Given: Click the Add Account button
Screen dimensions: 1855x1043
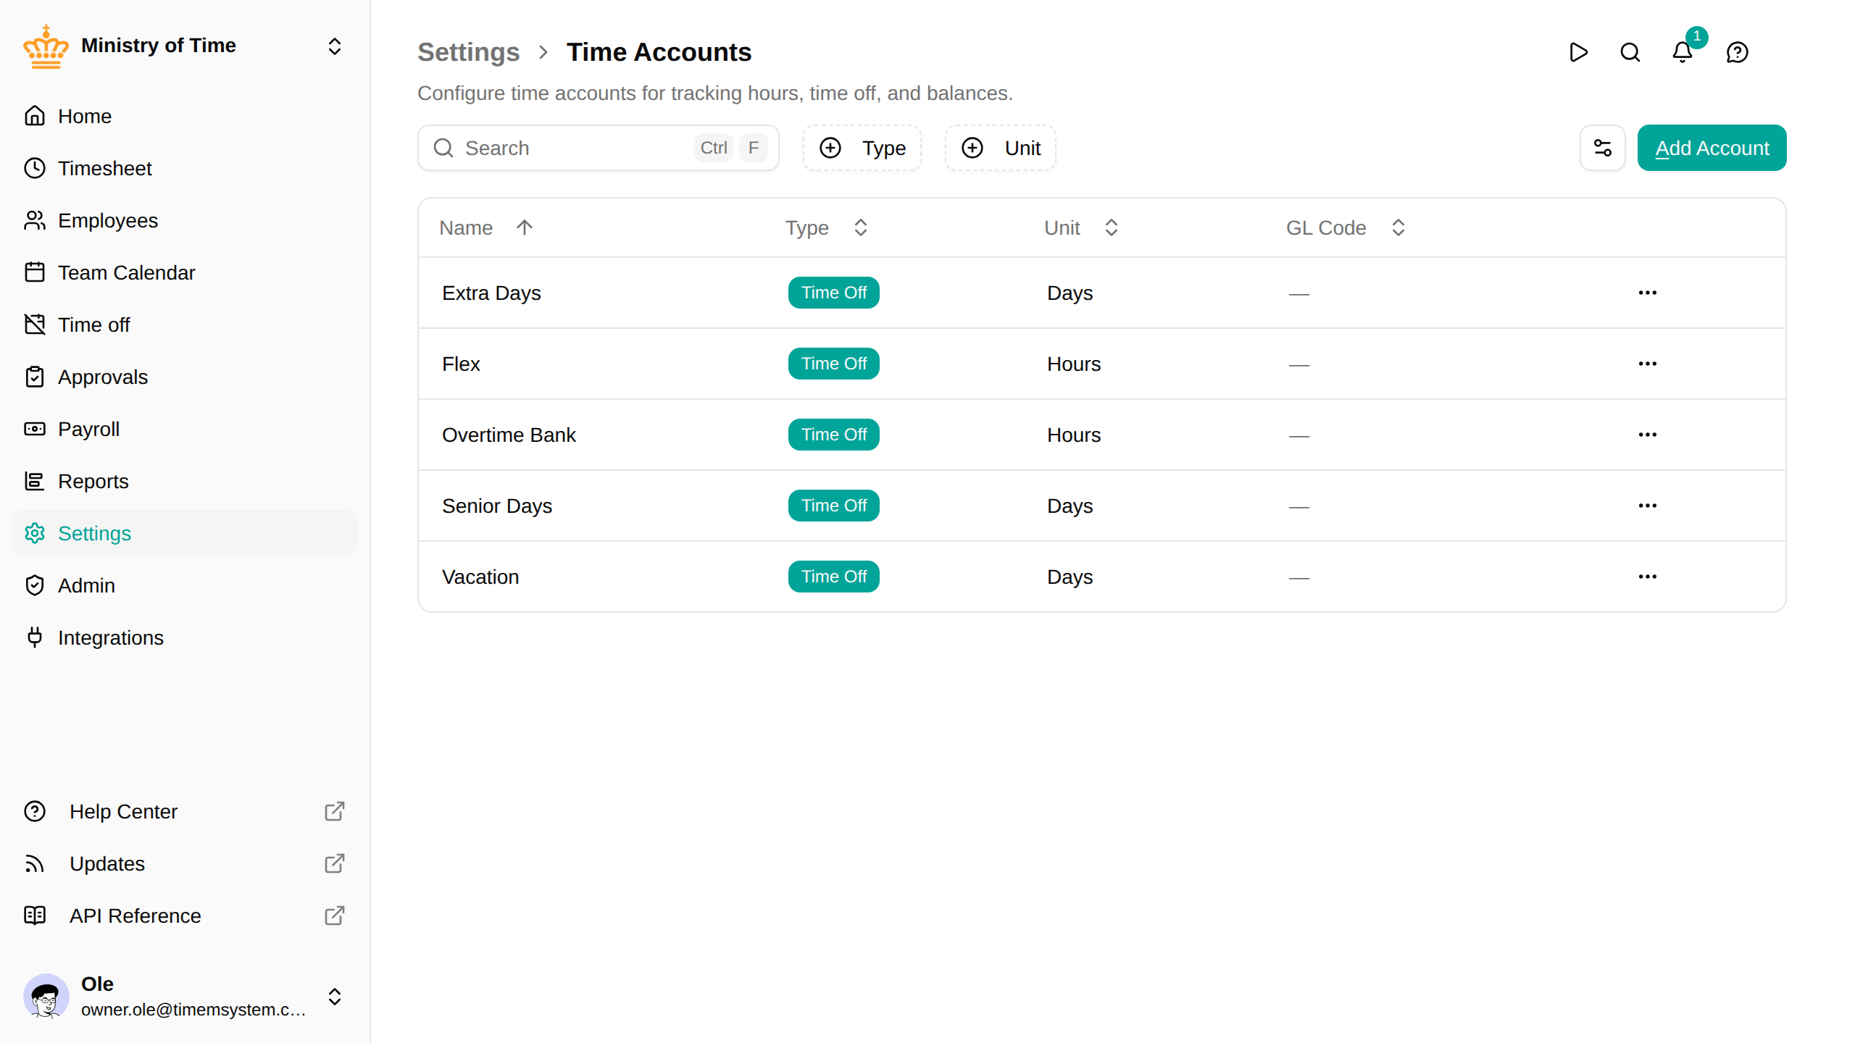Looking at the screenshot, I should [1712, 148].
